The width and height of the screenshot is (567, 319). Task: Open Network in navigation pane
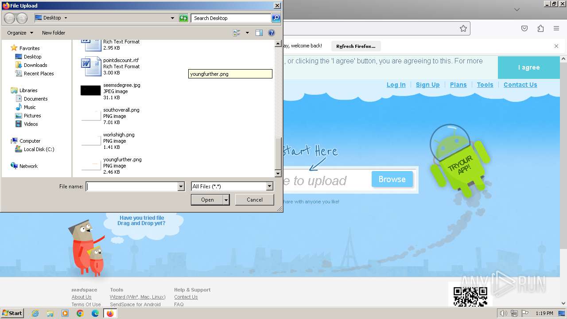[28, 166]
